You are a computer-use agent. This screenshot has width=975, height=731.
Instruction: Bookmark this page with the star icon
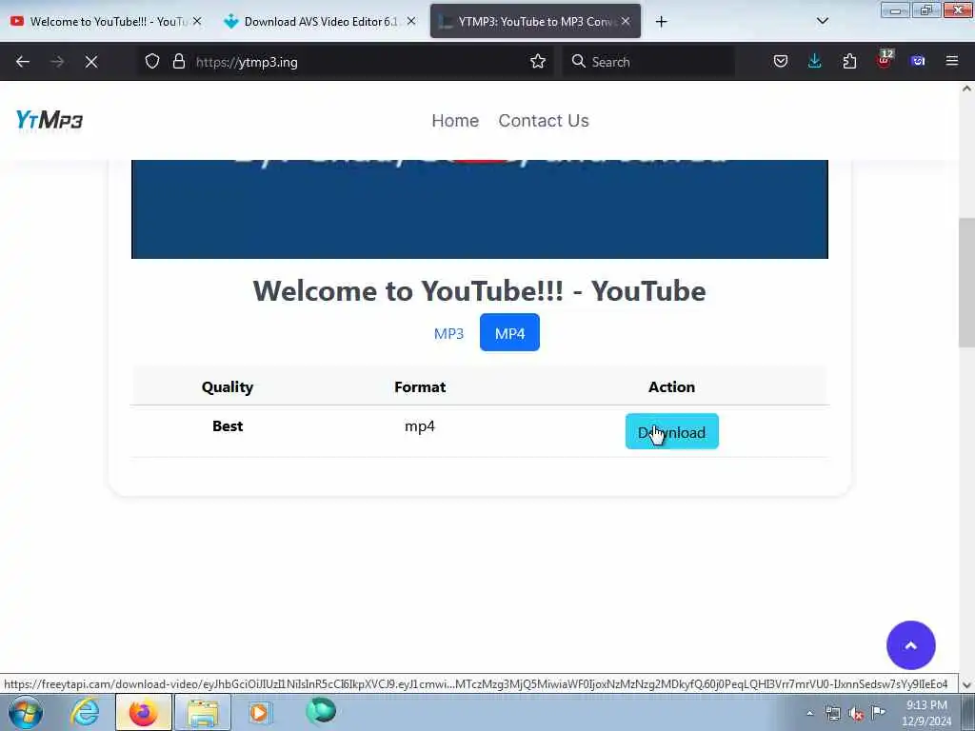point(538,62)
